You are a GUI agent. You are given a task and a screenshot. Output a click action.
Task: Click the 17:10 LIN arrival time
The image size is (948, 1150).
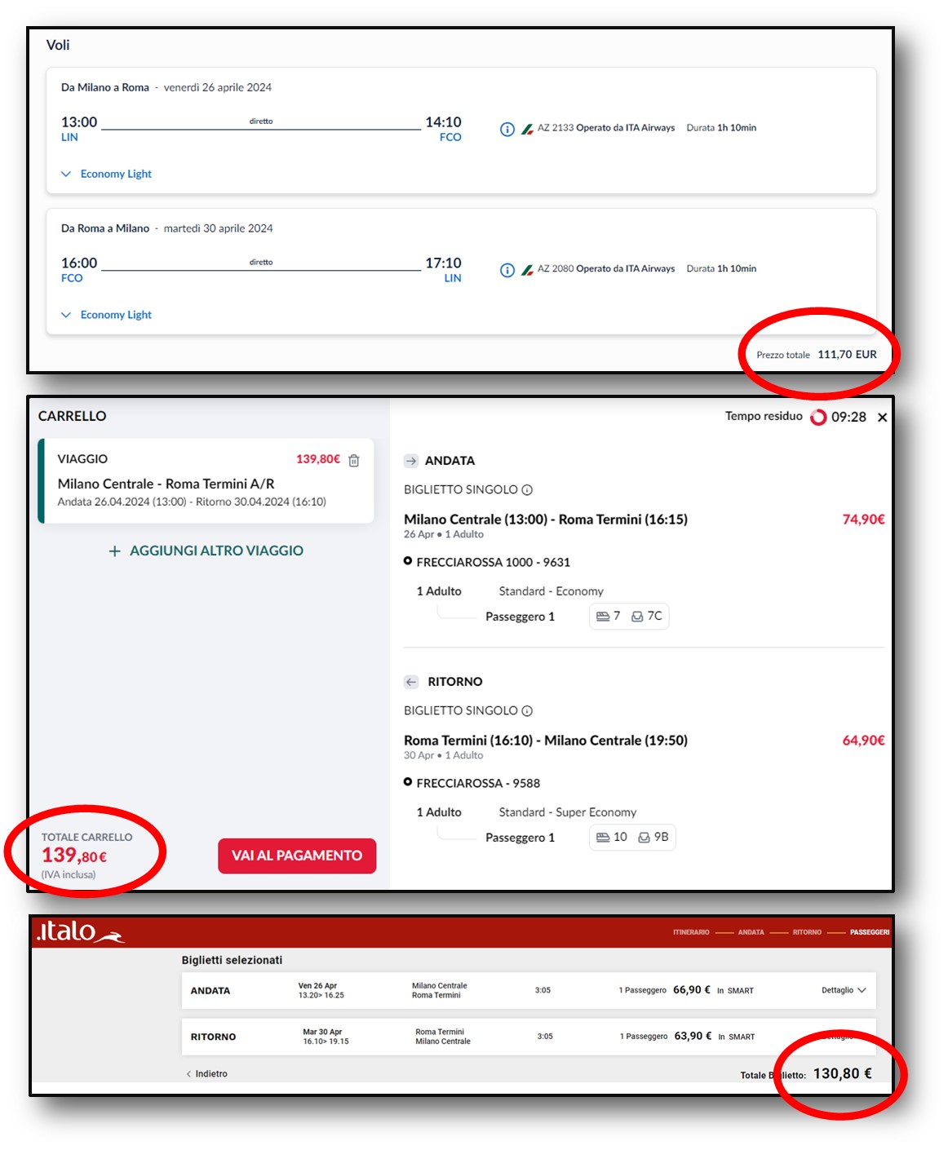[443, 263]
